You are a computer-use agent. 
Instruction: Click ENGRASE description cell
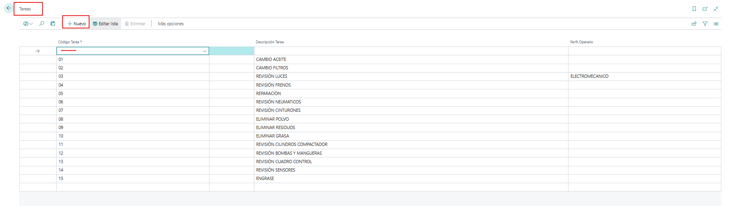click(x=411, y=178)
